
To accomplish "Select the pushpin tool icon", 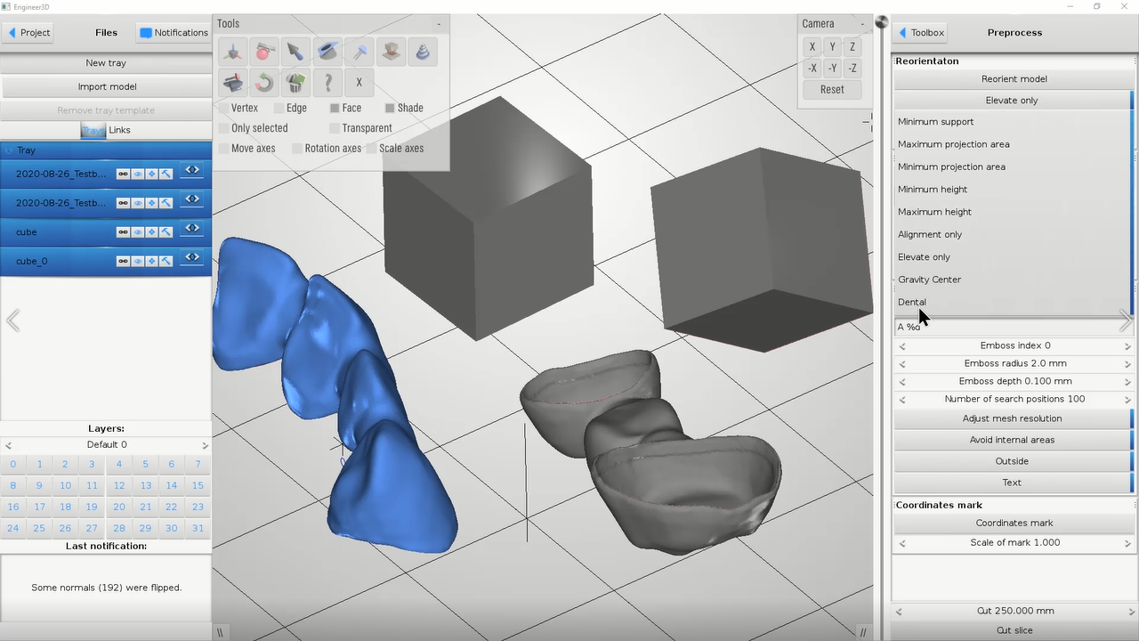I will tap(359, 53).
